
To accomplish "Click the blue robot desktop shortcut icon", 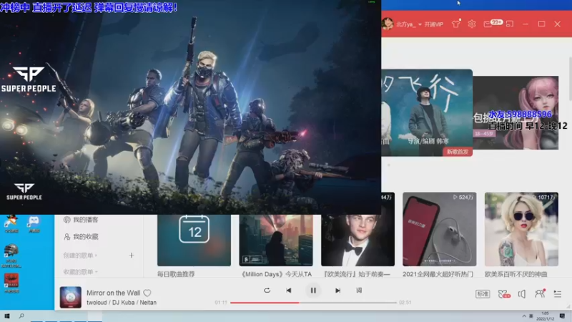I will point(34,224).
